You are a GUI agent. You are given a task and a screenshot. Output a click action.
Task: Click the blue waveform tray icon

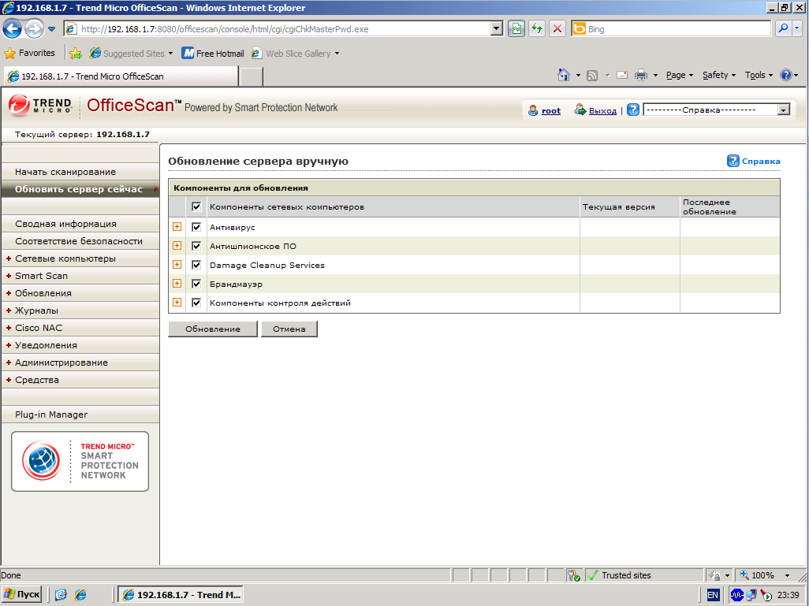(736, 595)
